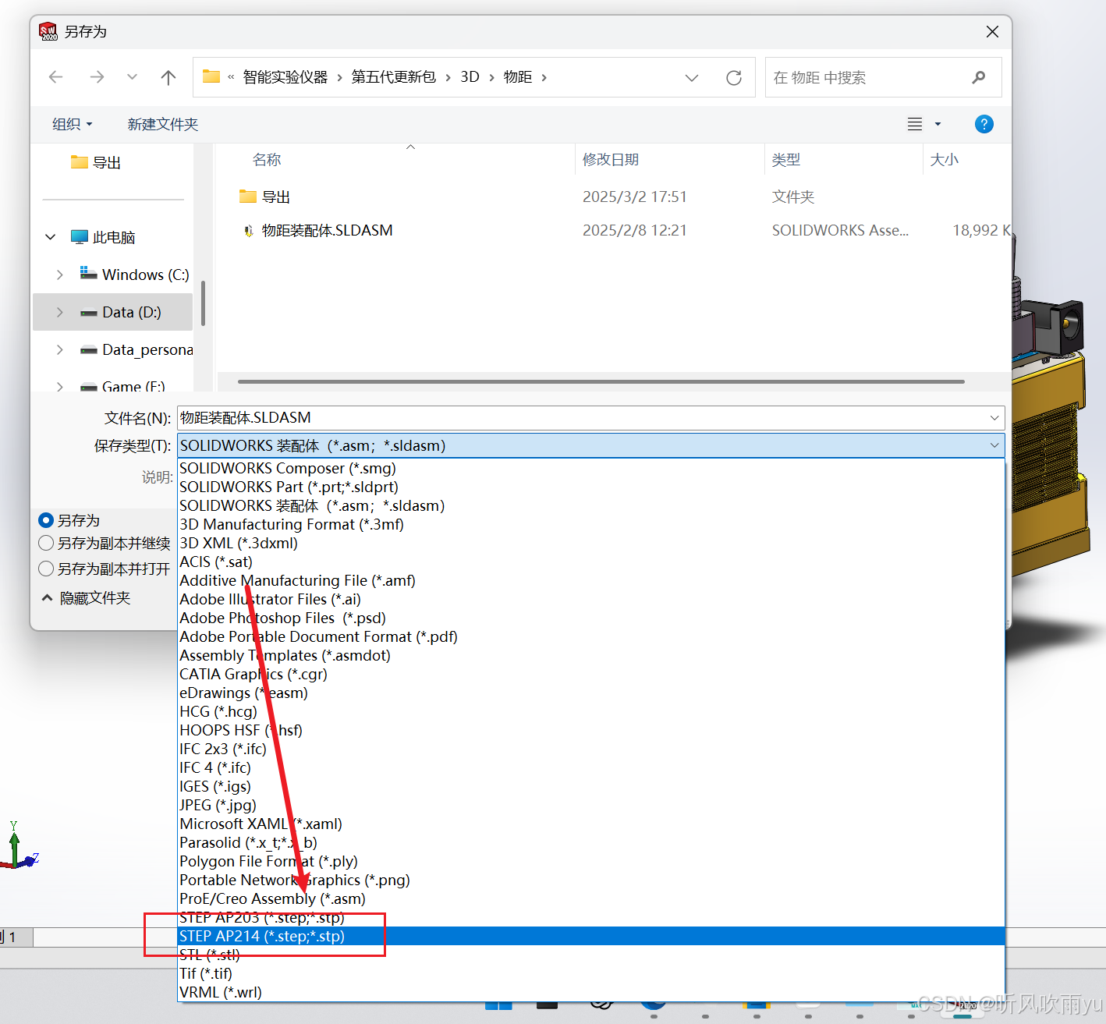The width and height of the screenshot is (1106, 1024).
Task: Collapse the 此电脑 tree node
Action: [x=51, y=237]
